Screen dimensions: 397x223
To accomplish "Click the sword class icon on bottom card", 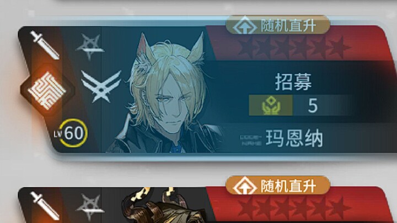I will click(45, 206).
